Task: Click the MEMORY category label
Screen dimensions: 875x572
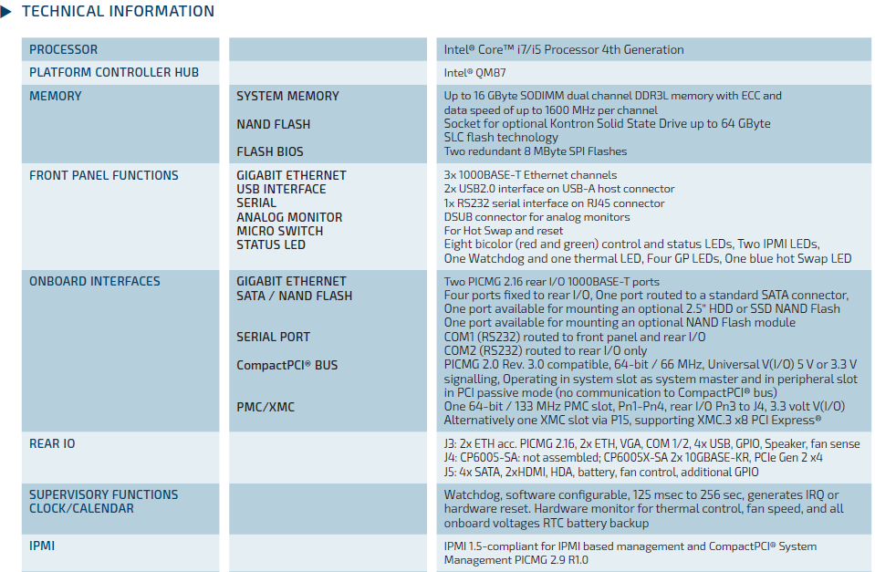Action: (x=56, y=96)
